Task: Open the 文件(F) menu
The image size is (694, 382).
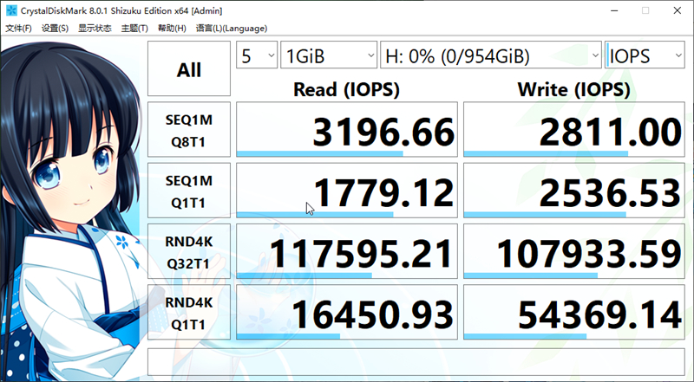Action: [x=18, y=29]
